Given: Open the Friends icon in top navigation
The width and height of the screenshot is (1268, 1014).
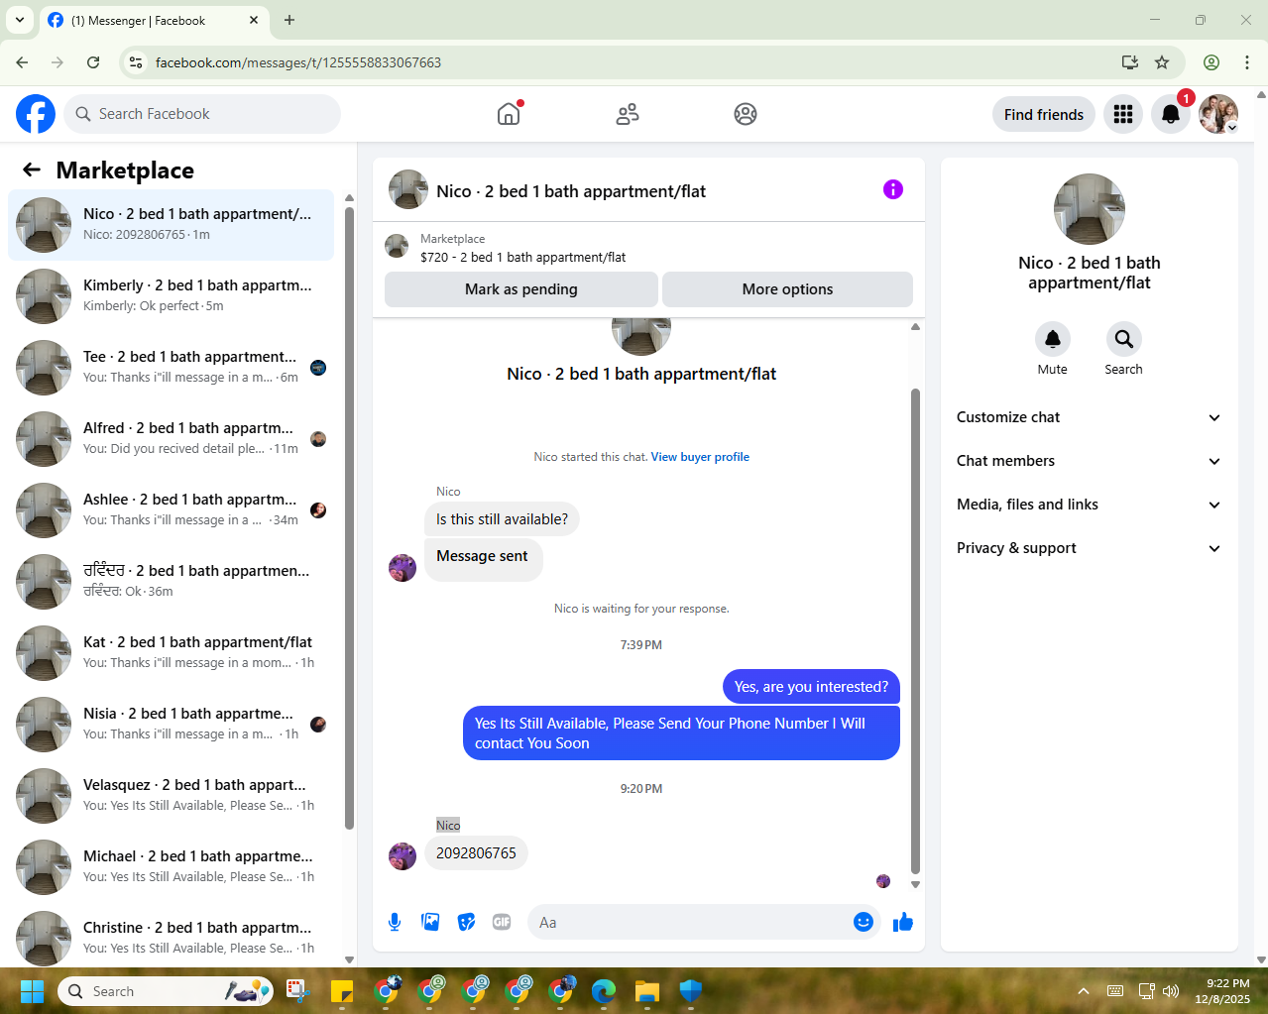Looking at the screenshot, I should (x=628, y=114).
